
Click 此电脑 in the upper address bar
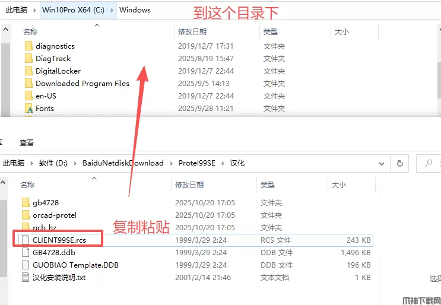click(x=17, y=10)
